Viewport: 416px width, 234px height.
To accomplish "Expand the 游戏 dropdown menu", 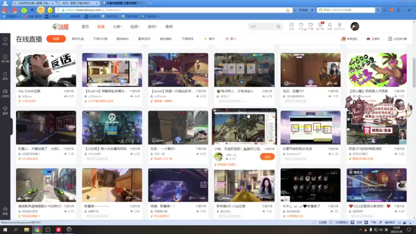I will (152, 27).
